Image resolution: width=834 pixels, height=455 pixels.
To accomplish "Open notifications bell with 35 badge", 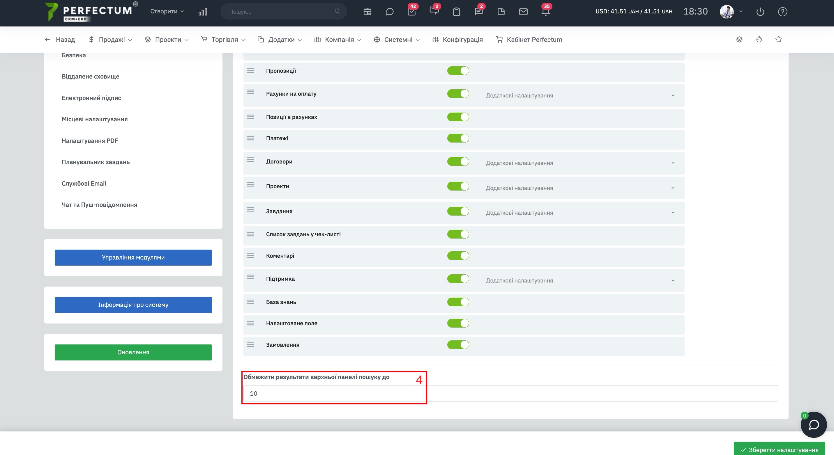I will click(545, 11).
